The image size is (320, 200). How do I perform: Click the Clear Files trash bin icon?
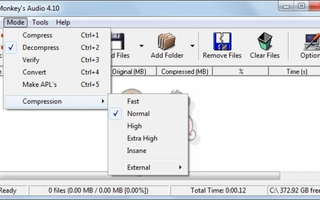coord(265,41)
